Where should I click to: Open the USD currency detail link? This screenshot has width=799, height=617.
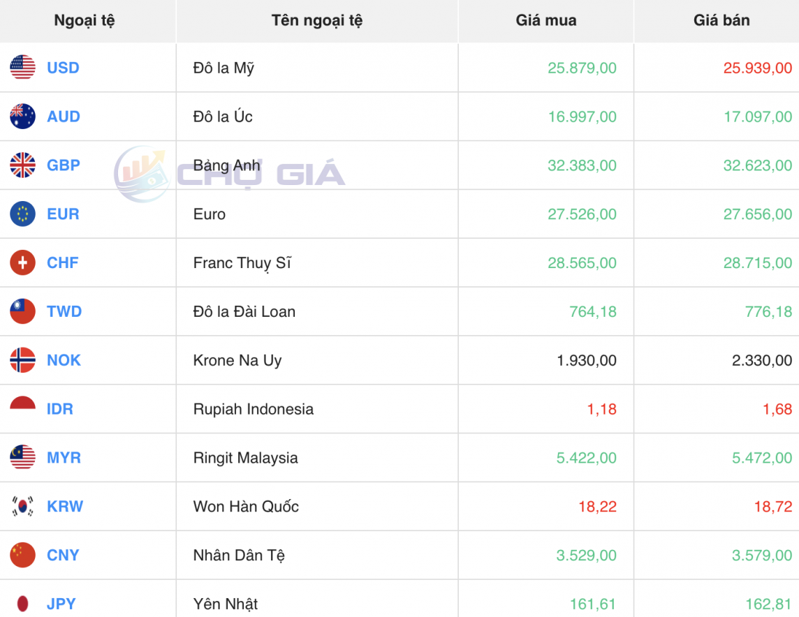pos(62,68)
